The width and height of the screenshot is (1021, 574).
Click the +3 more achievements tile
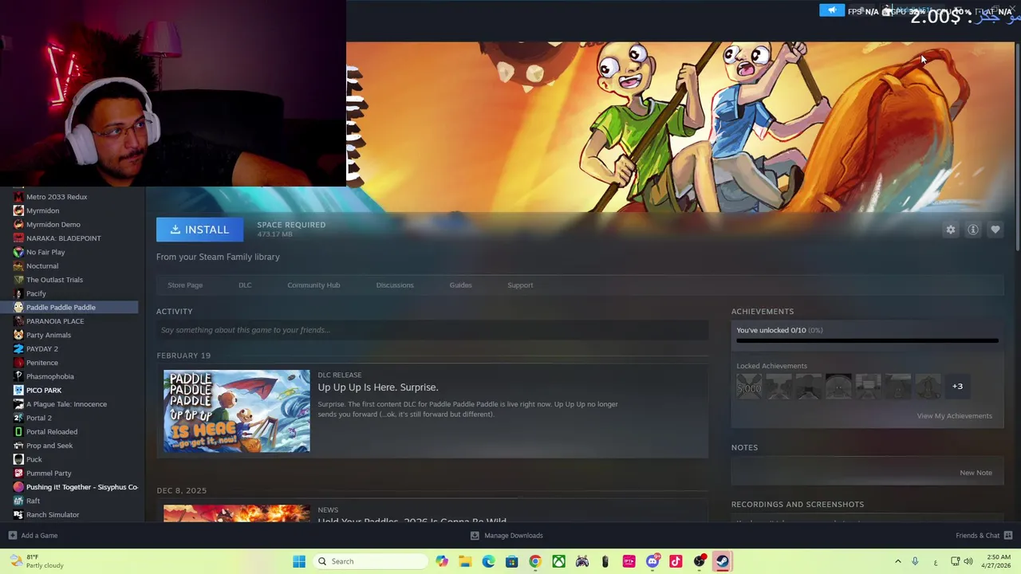[x=957, y=387]
